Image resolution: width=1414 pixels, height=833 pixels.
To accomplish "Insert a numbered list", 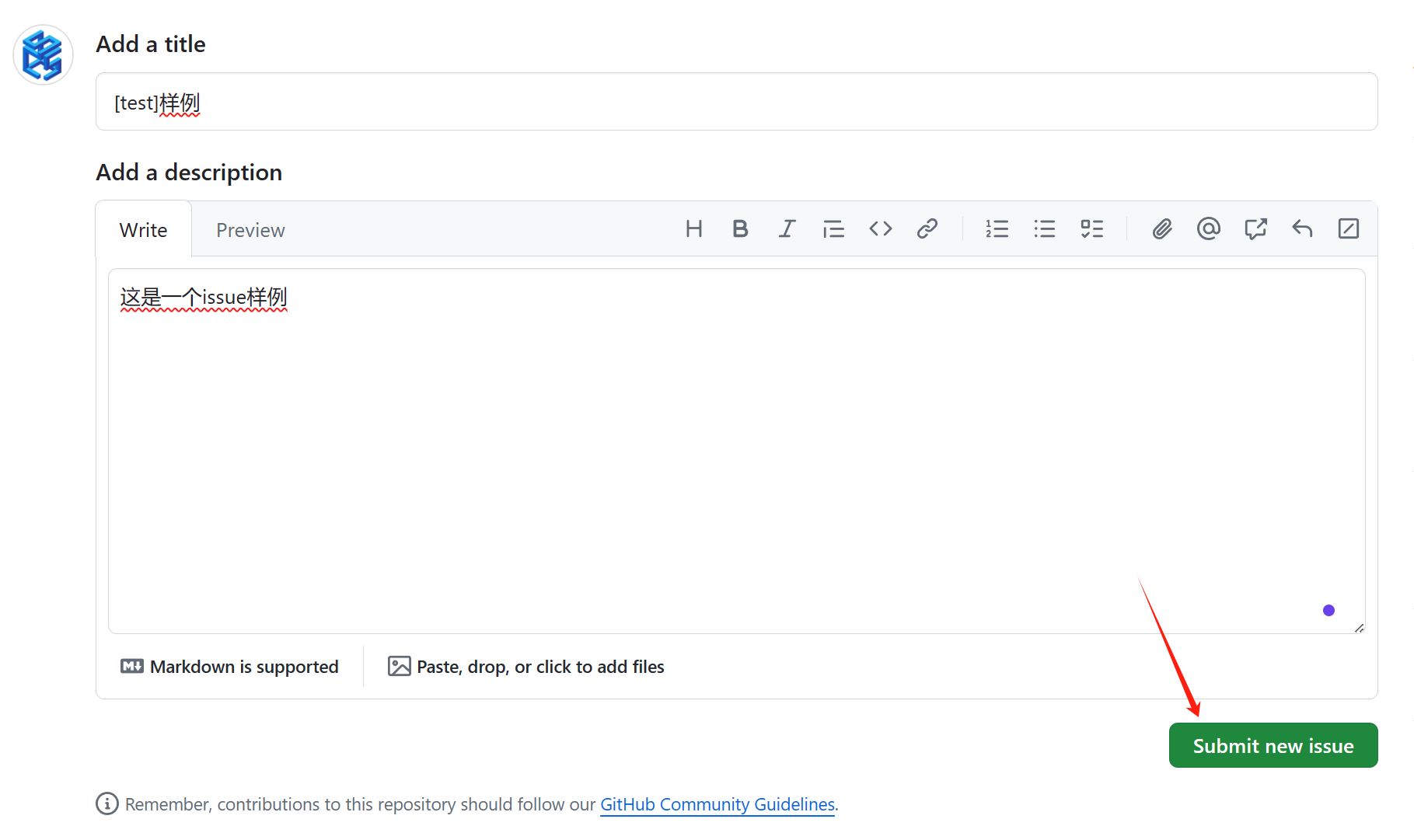I will coord(997,229).
